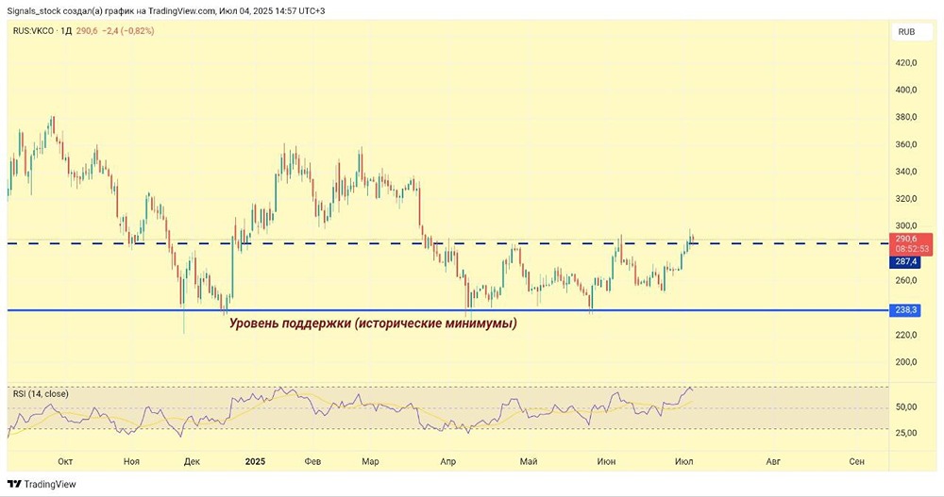Click the 320,0 price scale value
944x497 pixels.
[x=906, y=199]
